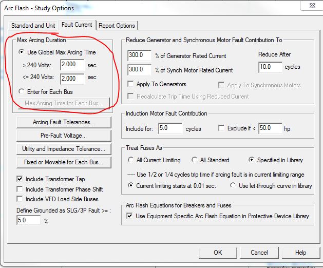This screenshot has width=323, height=268.
Task: Toggle Use Equipment Specific Arc Flash Equation
Action: [130, 216]
